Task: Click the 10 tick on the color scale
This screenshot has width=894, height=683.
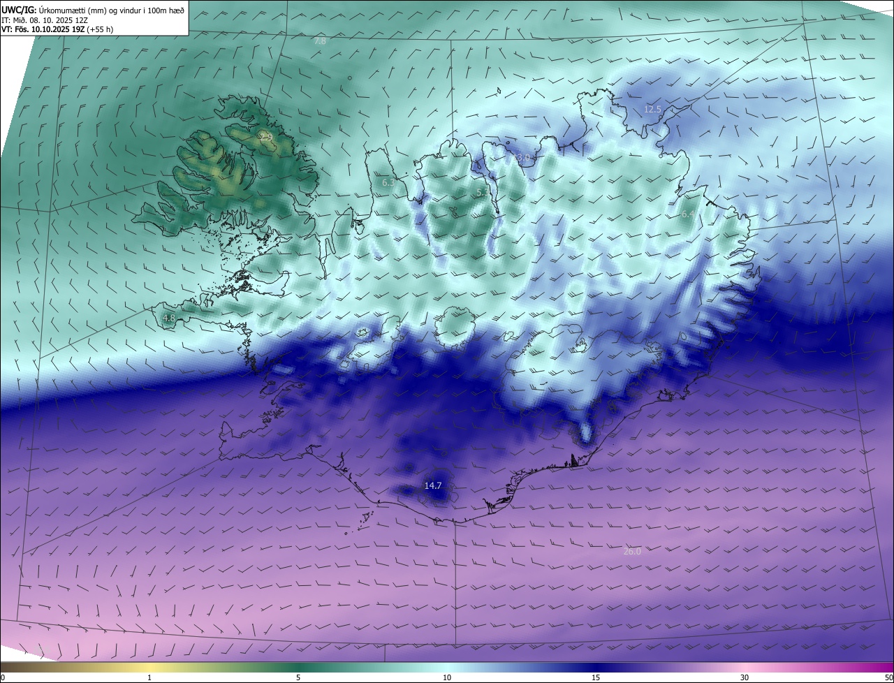Action: pyautogui.click(x=447, y=677)
